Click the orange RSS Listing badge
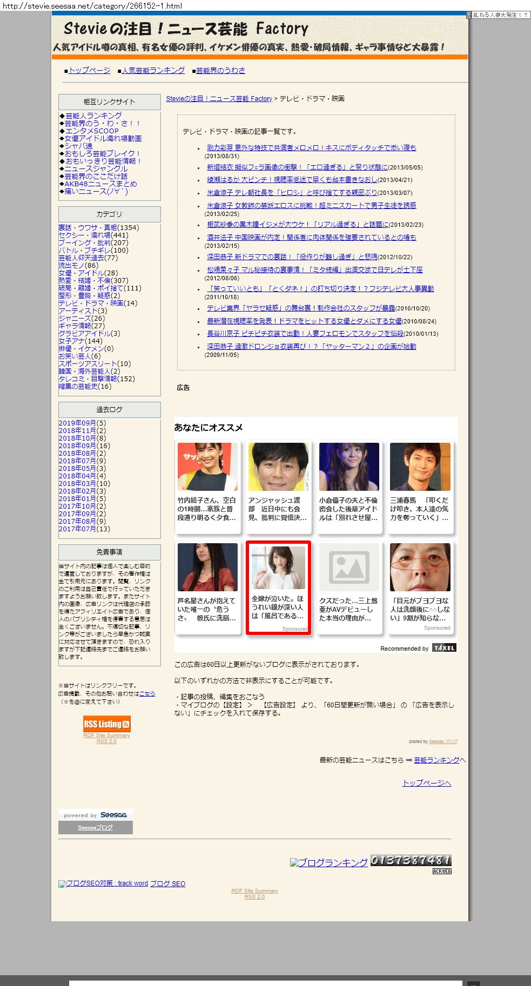 click(107, 724)
